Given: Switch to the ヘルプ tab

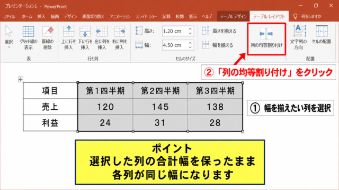Looking at the screenshot, I should click(x=207, y=16).
